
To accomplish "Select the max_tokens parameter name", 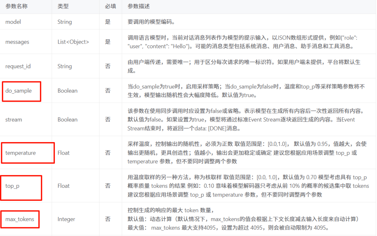I will point(20,219).
